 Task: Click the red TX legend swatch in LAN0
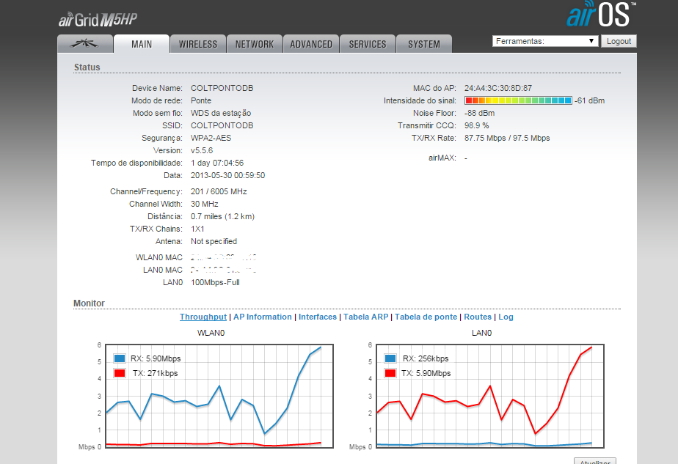pos(390,373)
